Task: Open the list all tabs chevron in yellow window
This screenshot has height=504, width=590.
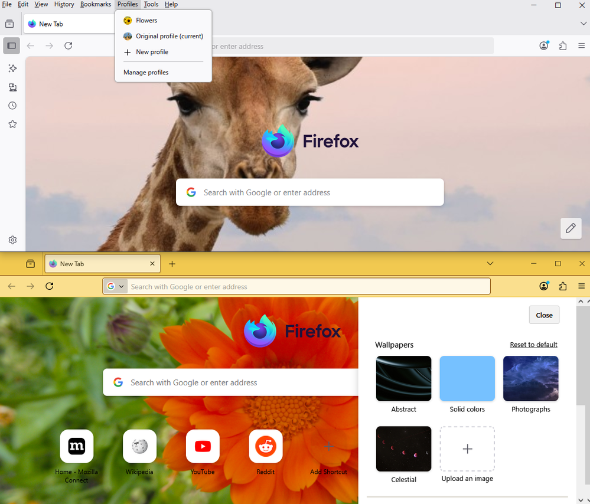Action: (x=490, y=263)
